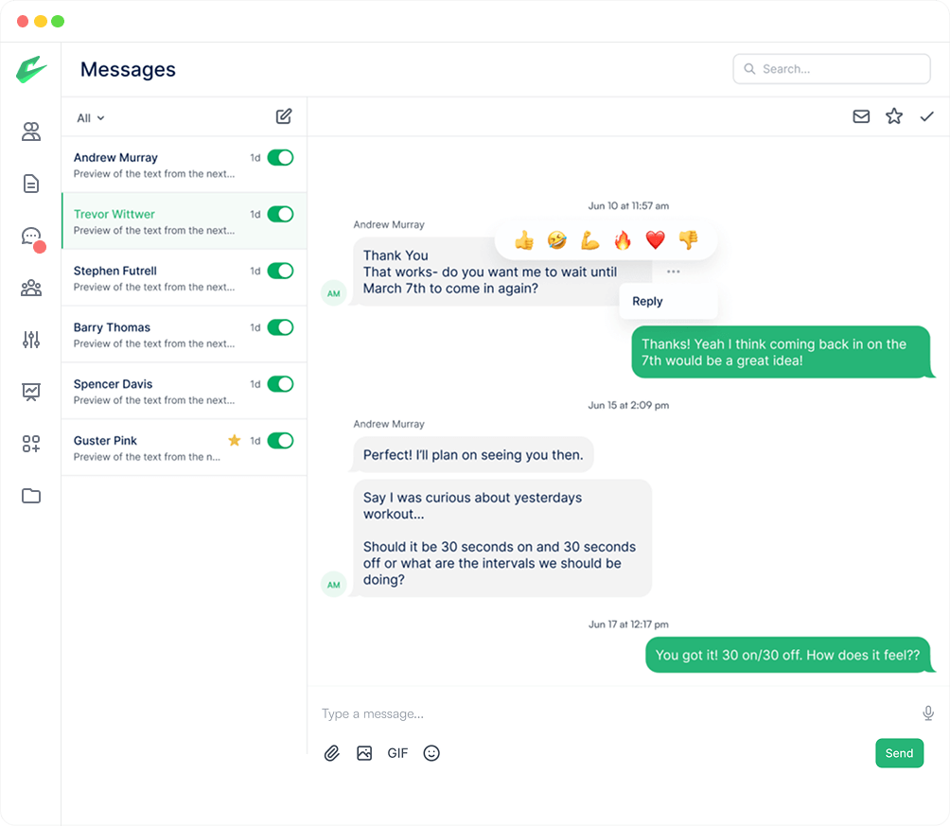Image resolution: width=950 pixels, height=826 pixels.
Task: Open the folder icon in sidebar
Action: [x=31, y=496]
